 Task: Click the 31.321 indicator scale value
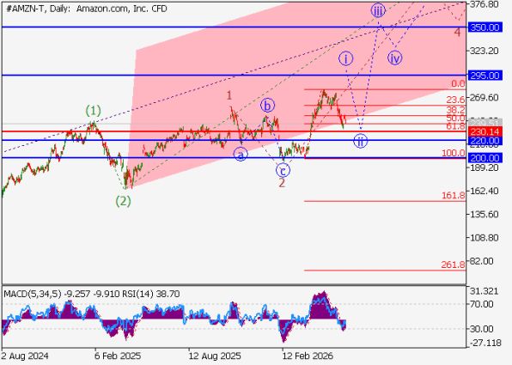click(484, 291)
